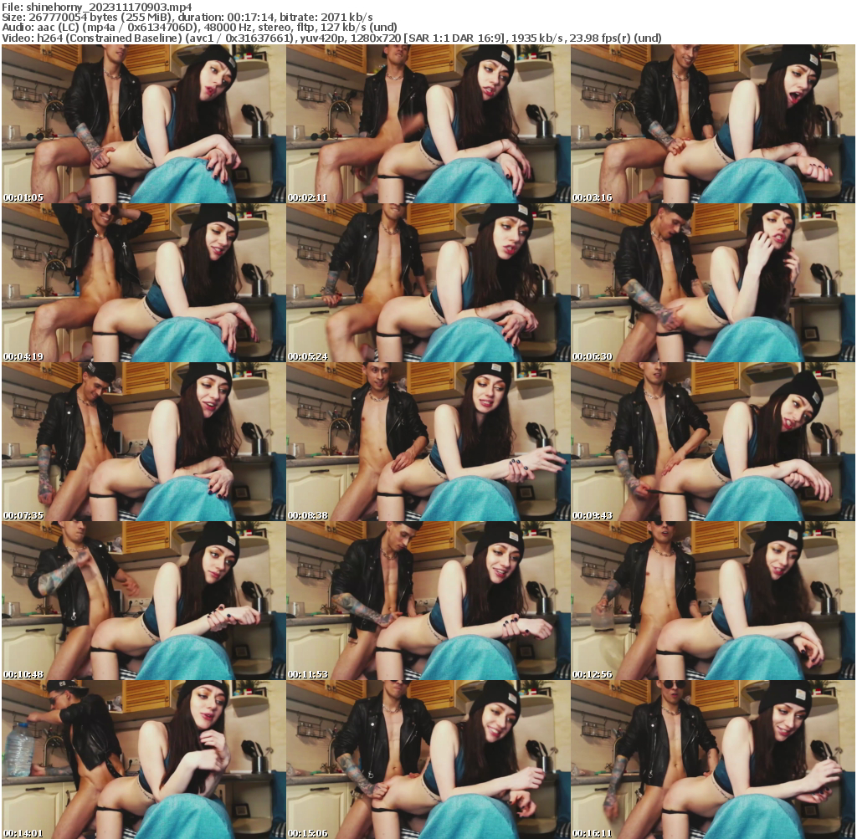The width and height of the screenshot is (857, 839).
Task: Click the 00:06:30 preview image
Action: click(713, 283)
